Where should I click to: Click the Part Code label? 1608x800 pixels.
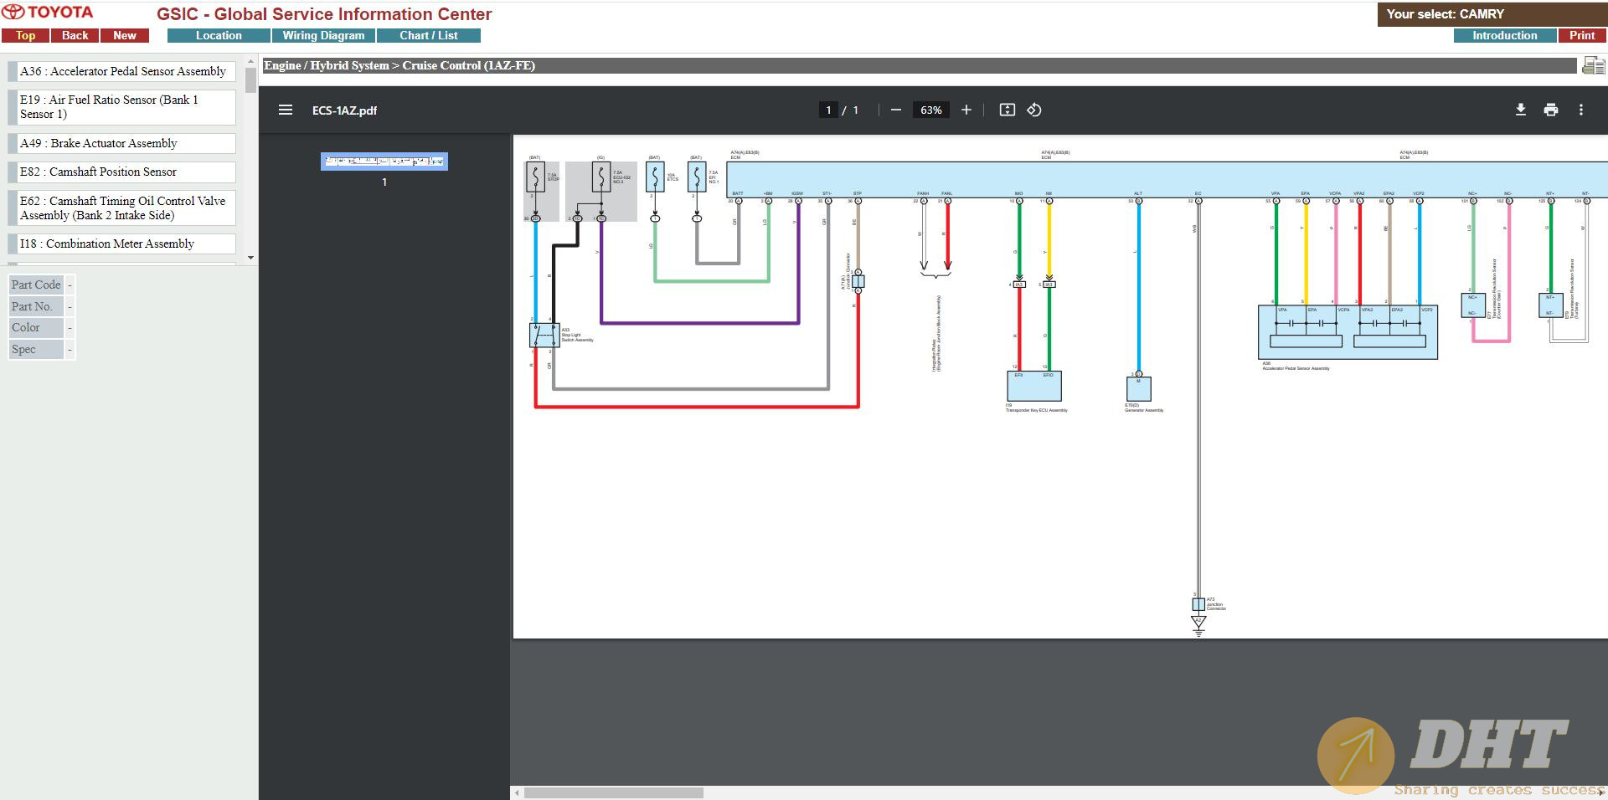pos(36,285)
